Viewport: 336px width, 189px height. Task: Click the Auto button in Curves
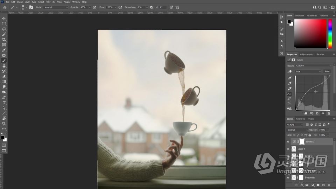(x=327, y=71)
